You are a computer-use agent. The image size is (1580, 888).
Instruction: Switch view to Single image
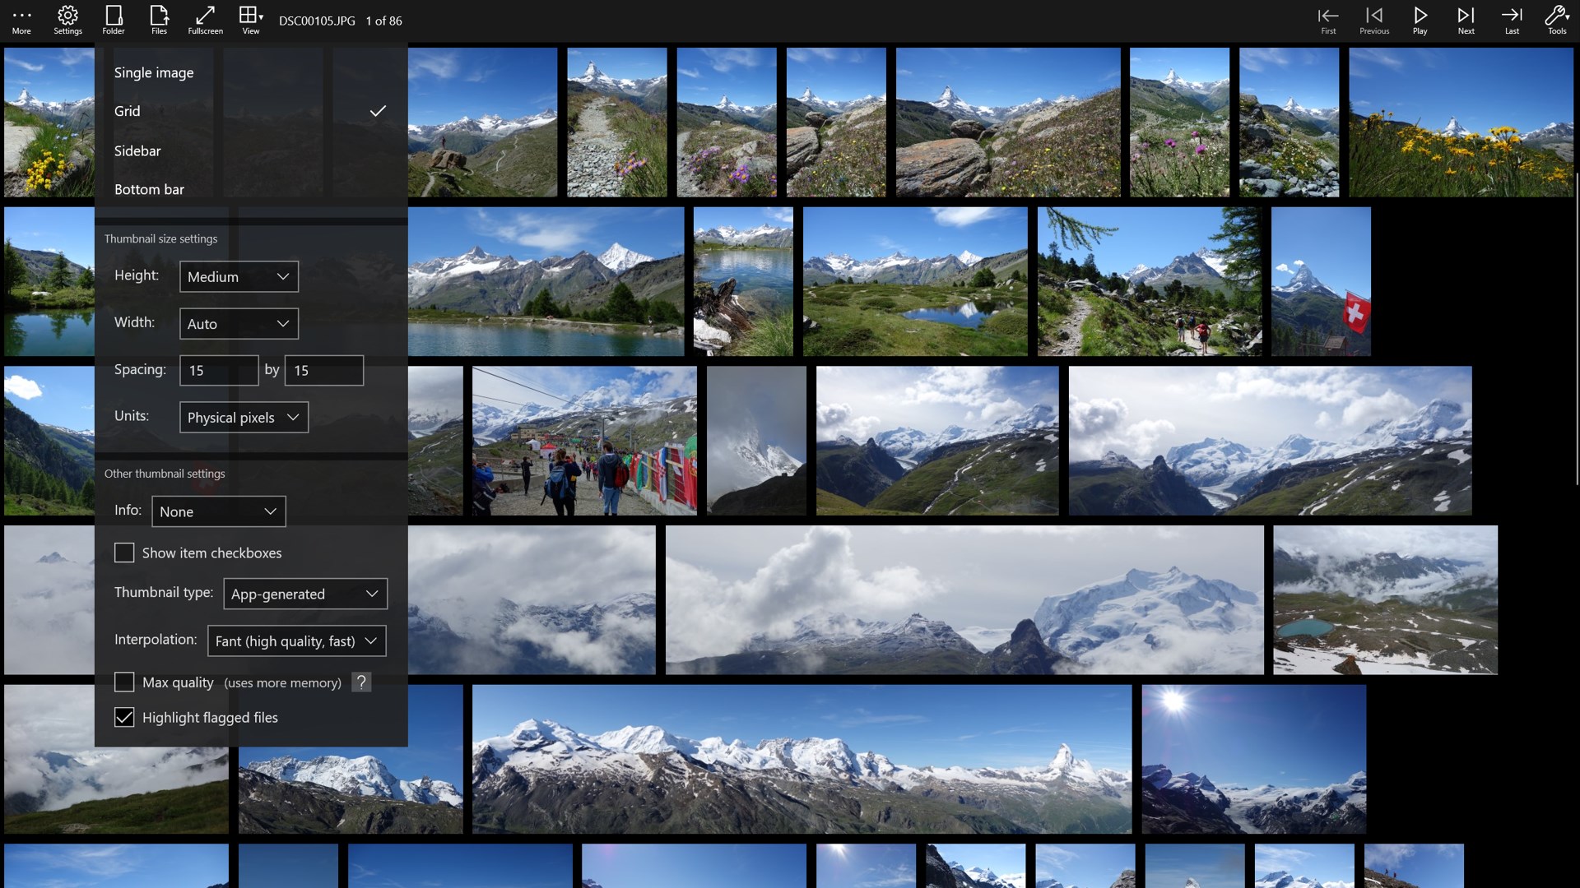click(x=154, y=72)
